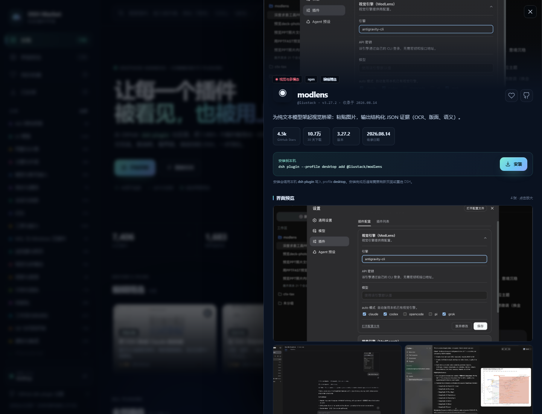Click the 10.7万 30 天下载 stat card

click(x=316, y=136)
